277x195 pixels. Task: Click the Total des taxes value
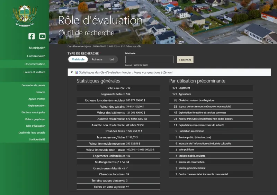134,131
